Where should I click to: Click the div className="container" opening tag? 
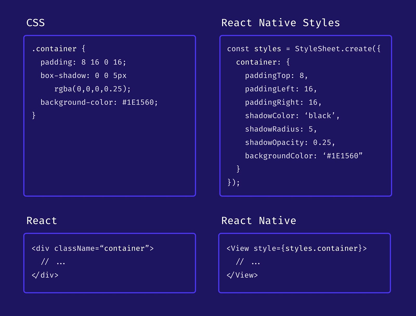click(93, 248)
